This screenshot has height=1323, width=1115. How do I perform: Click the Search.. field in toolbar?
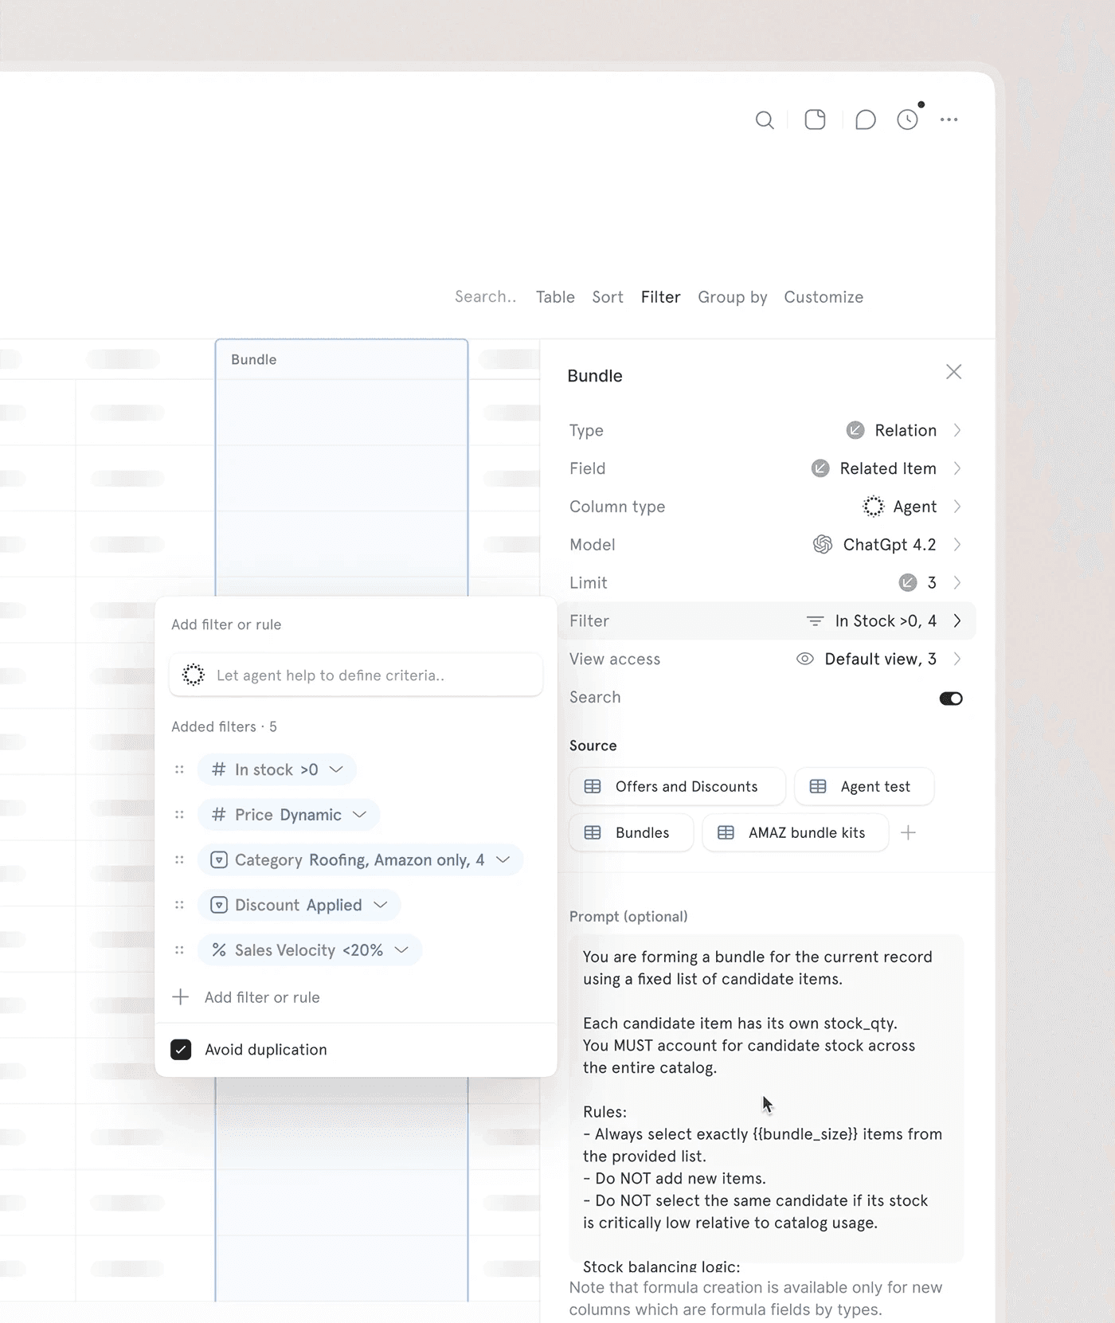pyautogui.click(x=486, y=297)
